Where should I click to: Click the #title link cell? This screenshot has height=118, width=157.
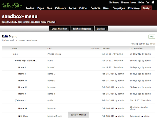(50, 61)
